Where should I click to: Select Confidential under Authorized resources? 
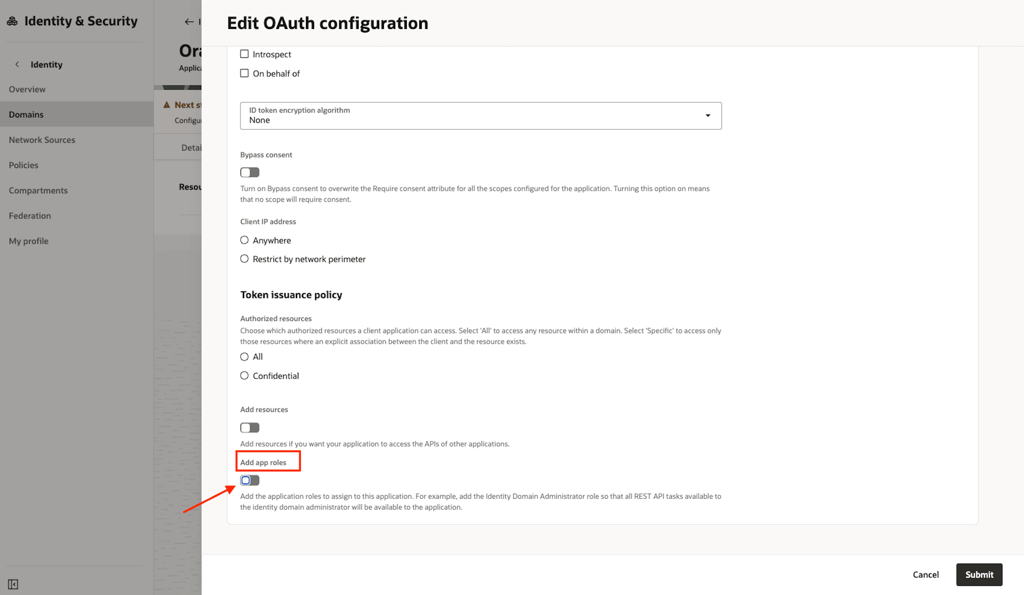click(x=244, y=376)
